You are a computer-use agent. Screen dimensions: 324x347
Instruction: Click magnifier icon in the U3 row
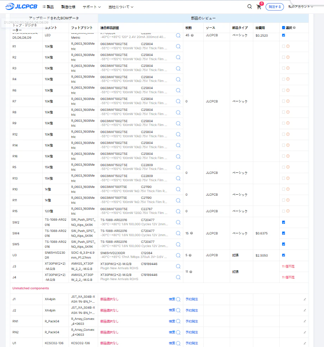[178, 255]
